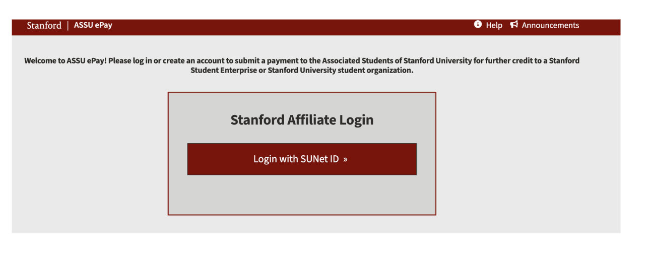Click the Stanford Affiliate Login heading
Image resolution: width=651 pixels, height=256 pixels.
(x=302, y=120)
